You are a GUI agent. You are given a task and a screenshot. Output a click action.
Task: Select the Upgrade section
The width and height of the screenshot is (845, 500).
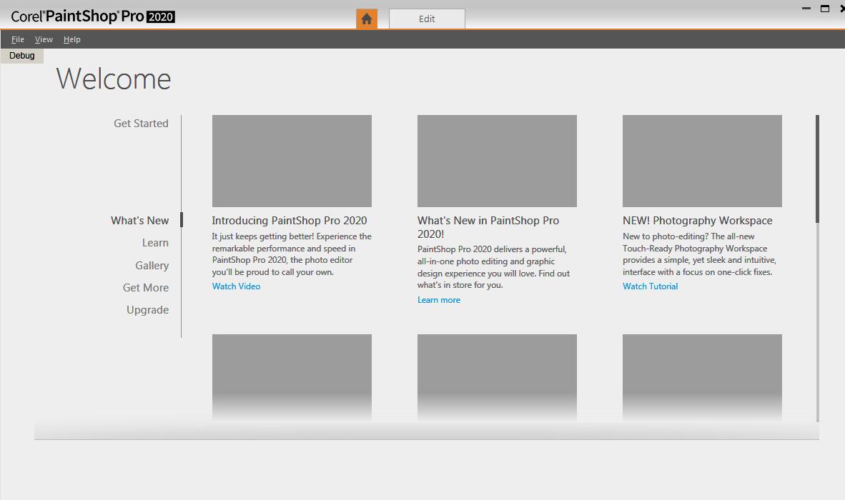click(148, 310)
